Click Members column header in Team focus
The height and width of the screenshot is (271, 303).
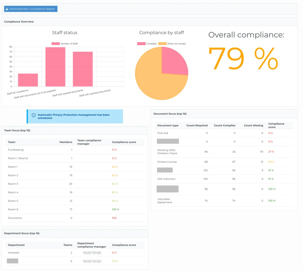(x=66, y=142)
